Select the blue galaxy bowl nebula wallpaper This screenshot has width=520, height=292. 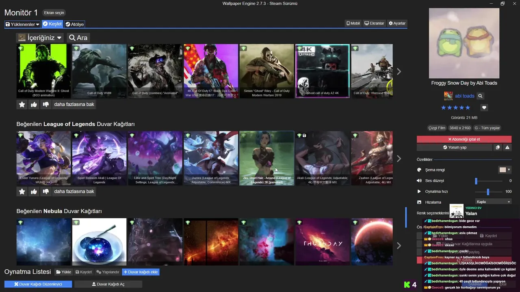click(99, 242)
